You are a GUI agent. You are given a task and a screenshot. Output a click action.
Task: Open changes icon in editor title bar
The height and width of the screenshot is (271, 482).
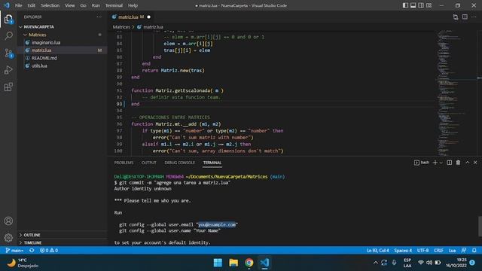[x=455, y=17]
